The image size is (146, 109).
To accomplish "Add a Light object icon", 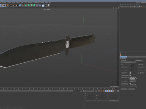I will pyautogui.click(x=49, y=5).
